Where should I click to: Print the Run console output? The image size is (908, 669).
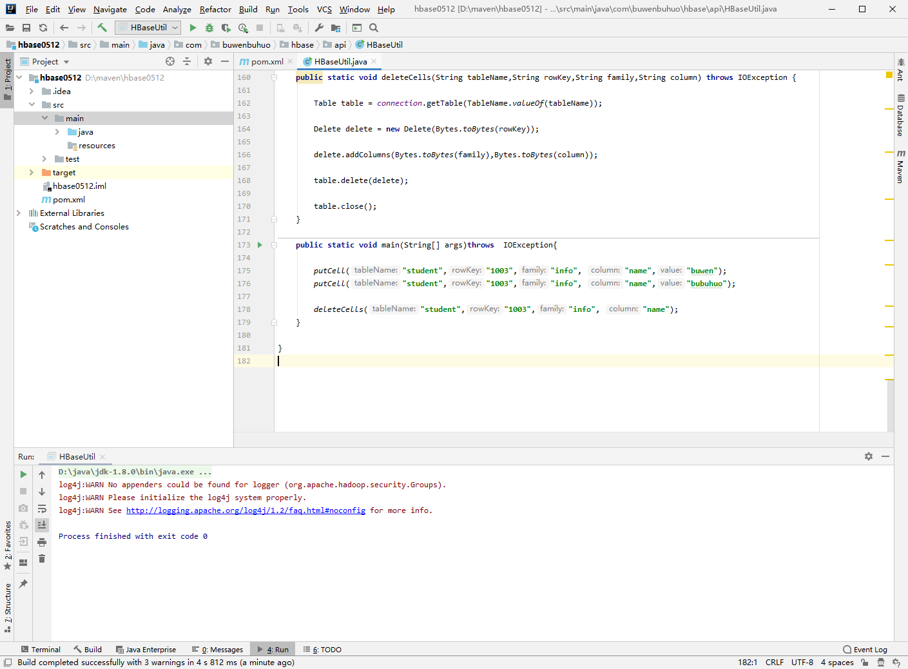pos(42,542)
